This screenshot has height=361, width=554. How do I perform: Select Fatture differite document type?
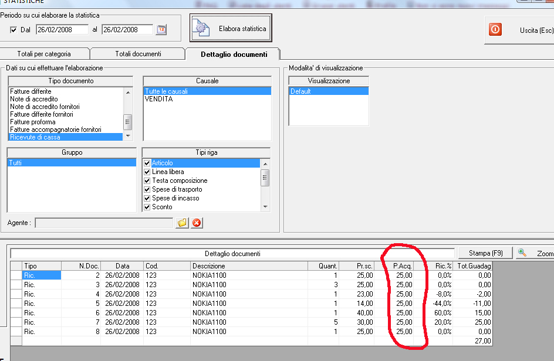(65, 91)
